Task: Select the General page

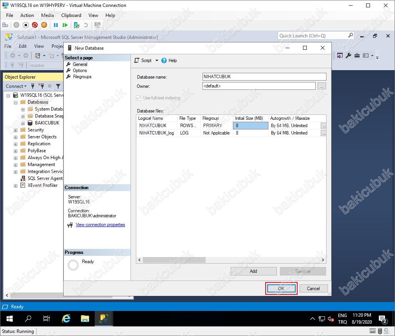Action: click(80, 64)
